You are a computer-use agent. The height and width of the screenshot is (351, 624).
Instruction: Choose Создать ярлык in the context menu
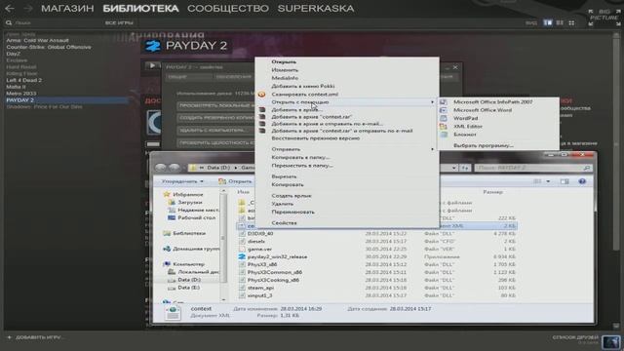click(x=292, y=196)
